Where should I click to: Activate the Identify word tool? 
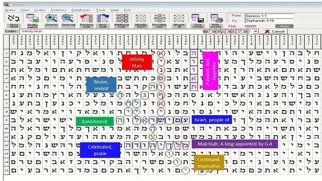[141, 21]
